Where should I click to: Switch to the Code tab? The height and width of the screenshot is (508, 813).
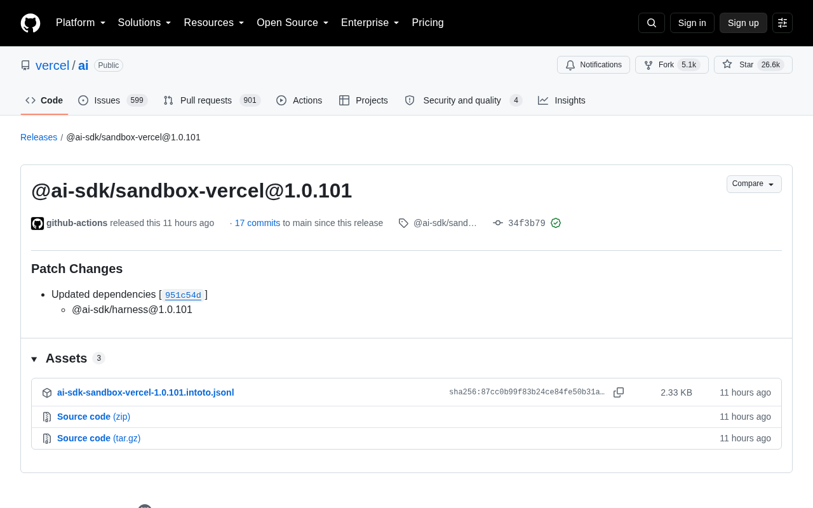(x=44, y=100)
